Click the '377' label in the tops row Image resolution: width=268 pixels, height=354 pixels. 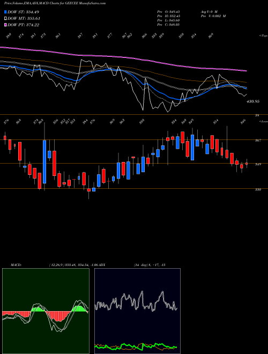110,36
